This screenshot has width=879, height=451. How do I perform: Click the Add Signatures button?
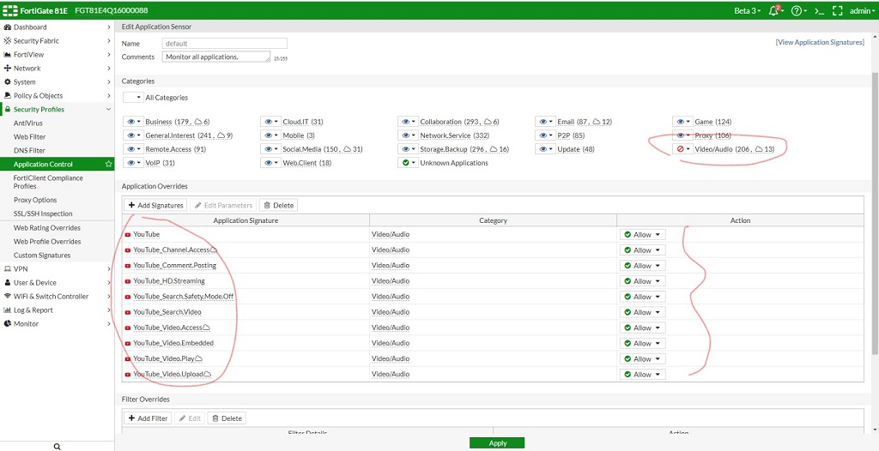click(155, 205)
